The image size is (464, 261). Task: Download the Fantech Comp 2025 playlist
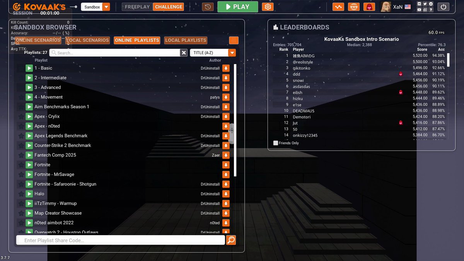[226, 155]
